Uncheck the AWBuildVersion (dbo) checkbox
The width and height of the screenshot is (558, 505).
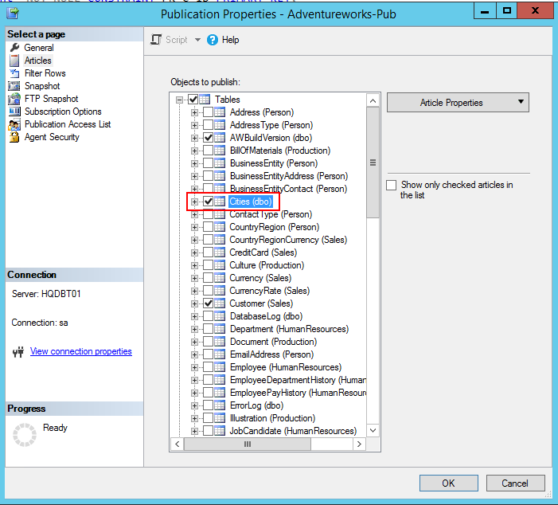click(x=209, y=138)
